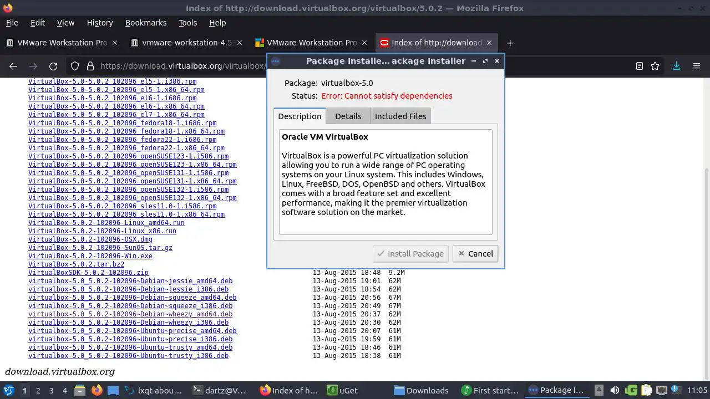Switch to virtual desktop 2
This screenshot has height=399, width=710.
(38, 391)
